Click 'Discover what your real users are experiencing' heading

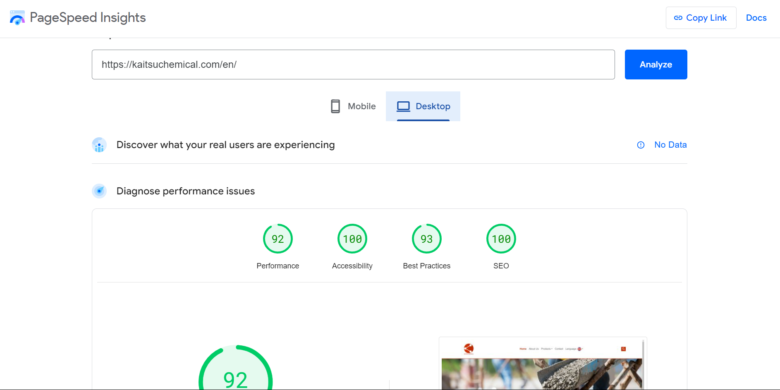point(226,145)
